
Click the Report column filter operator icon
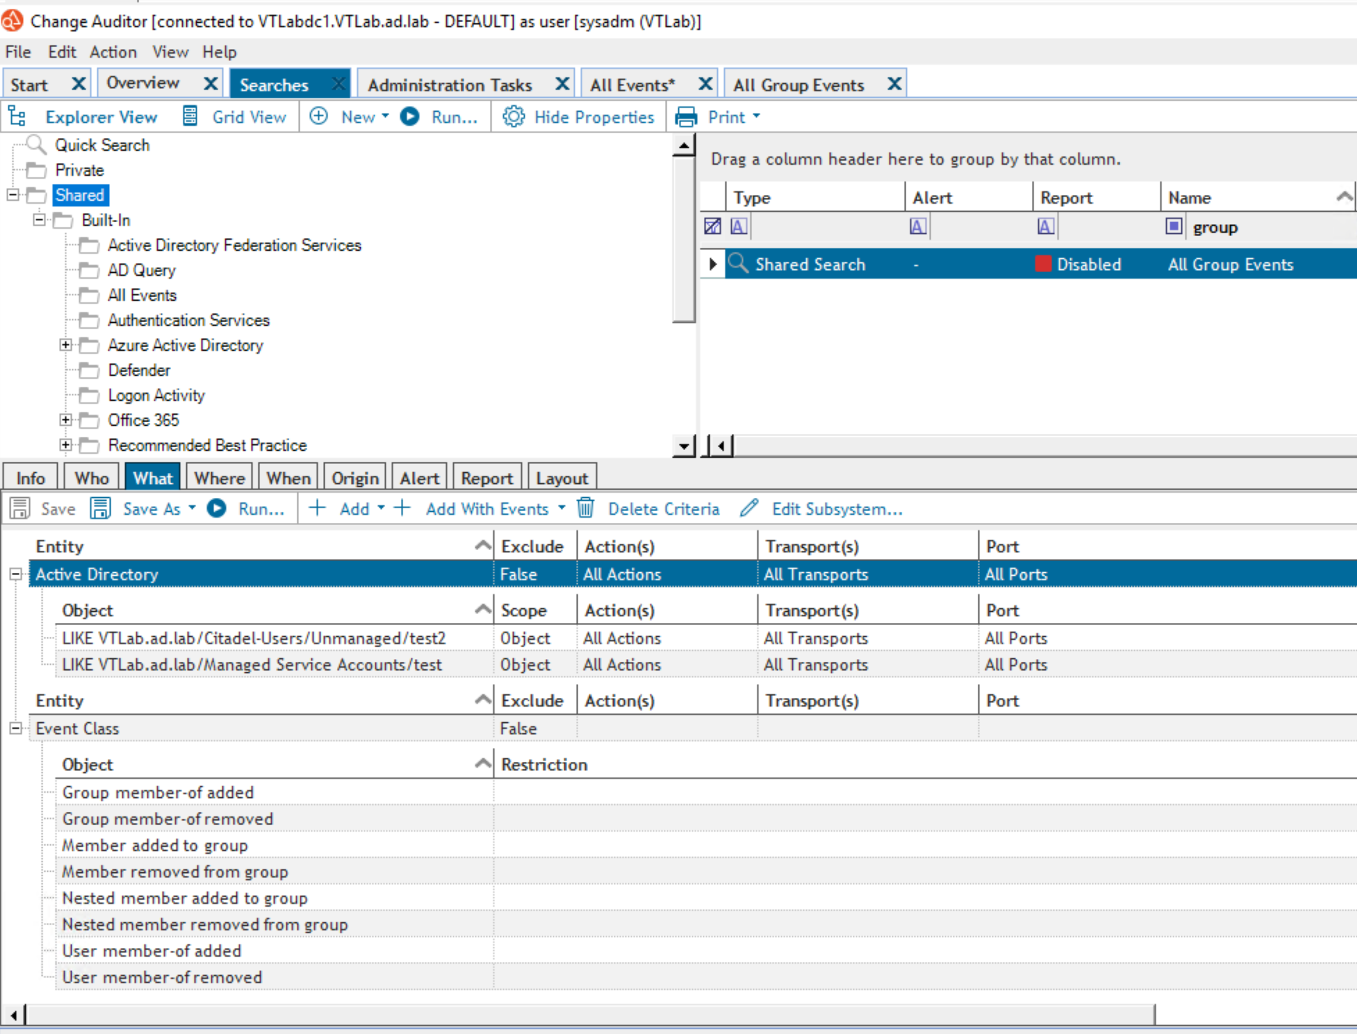(1046, 227)
